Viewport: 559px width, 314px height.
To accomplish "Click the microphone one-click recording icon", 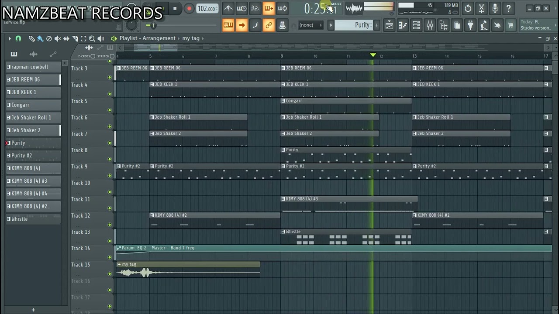I will pos(495,8).
